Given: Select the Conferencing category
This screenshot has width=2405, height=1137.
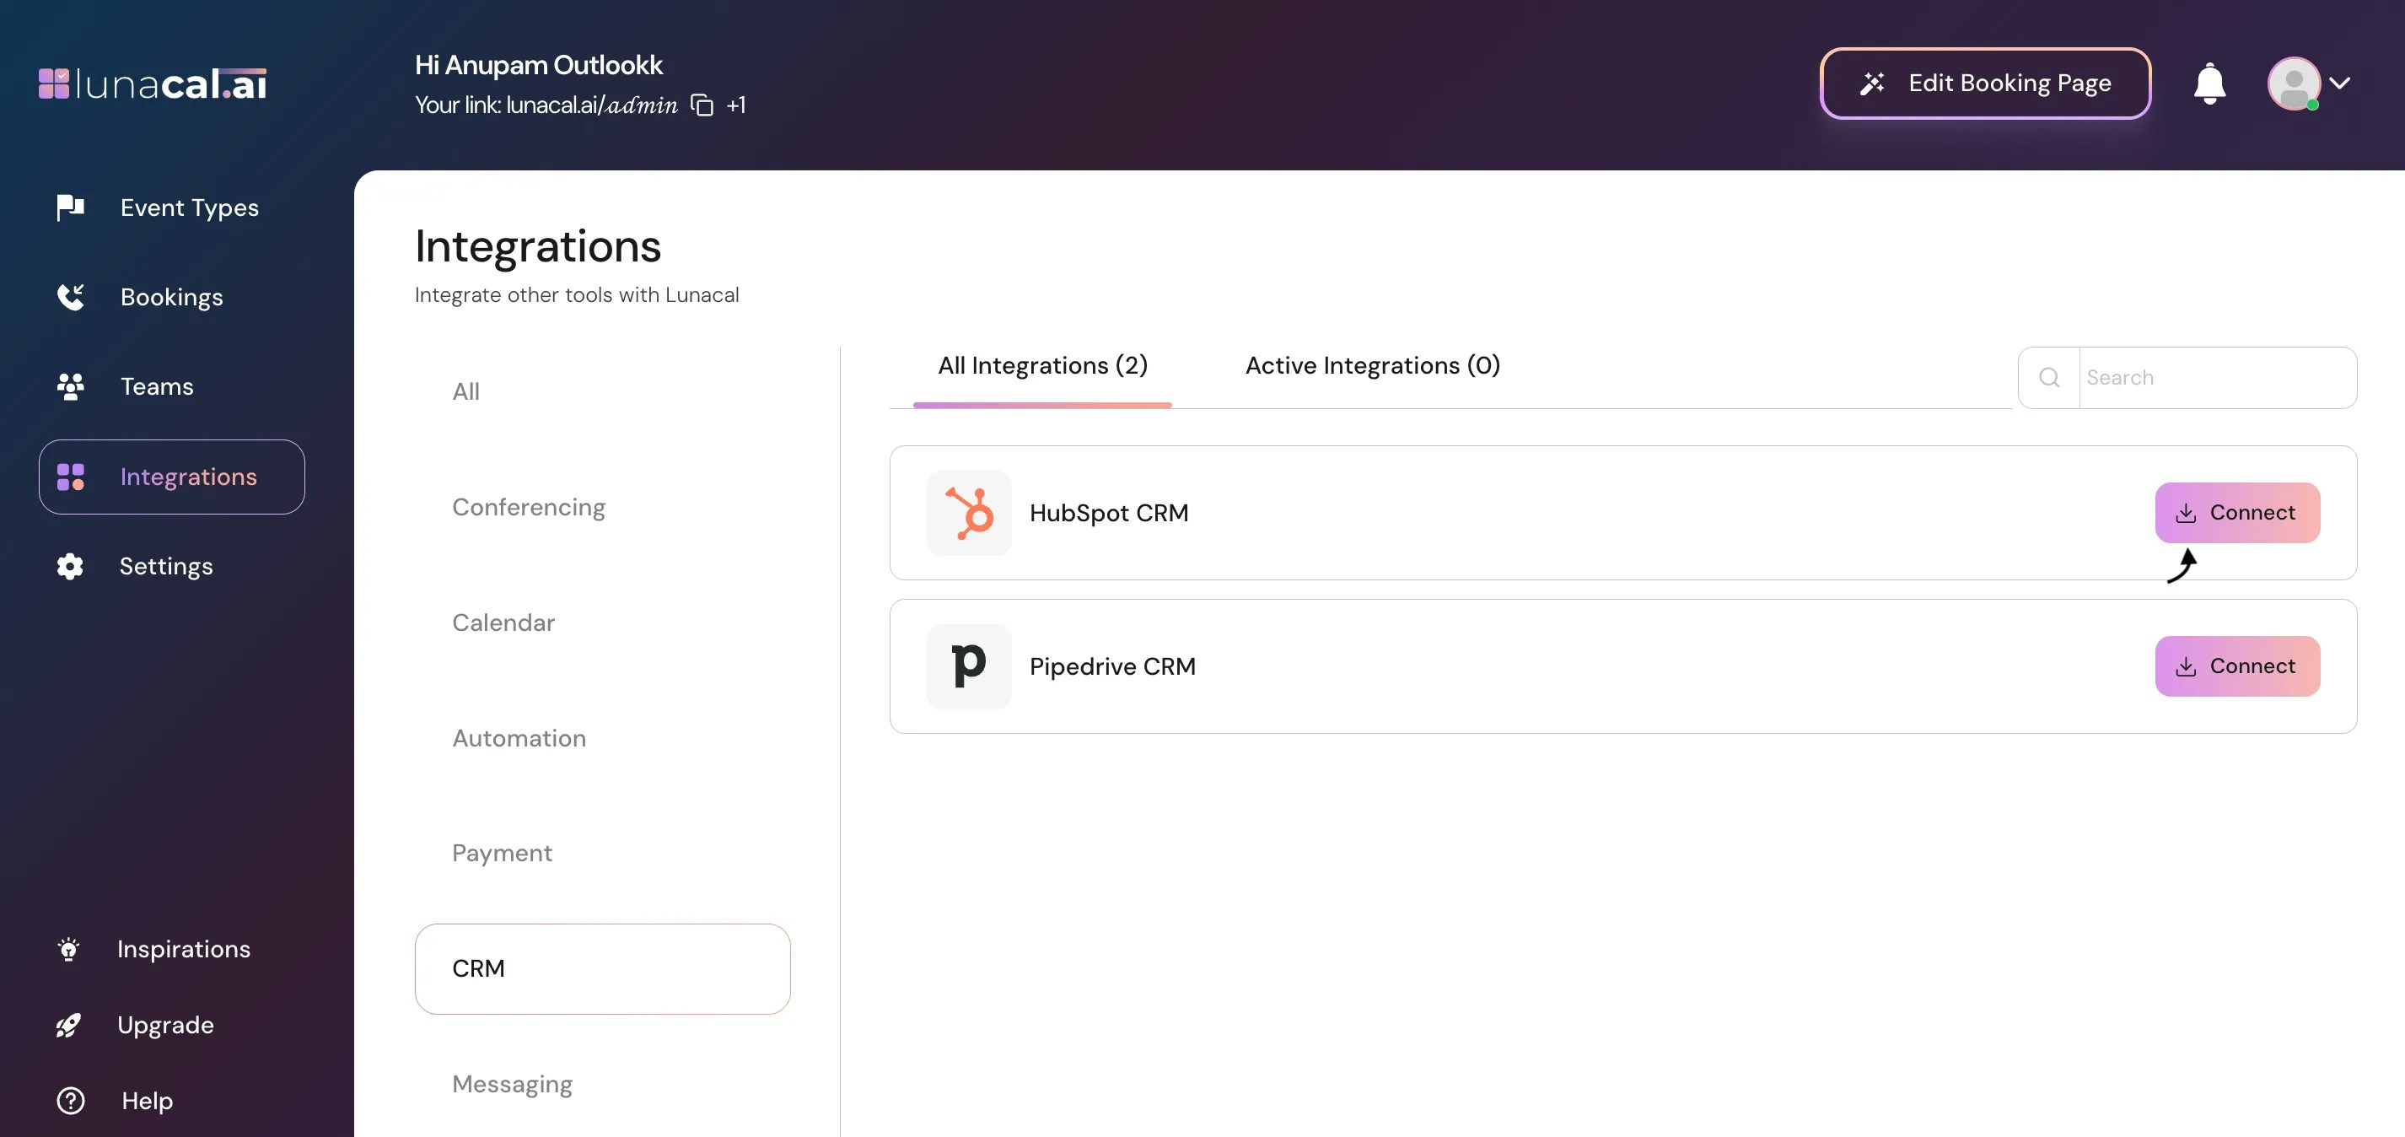Looking at the screenshot, I should pos(529,507).
